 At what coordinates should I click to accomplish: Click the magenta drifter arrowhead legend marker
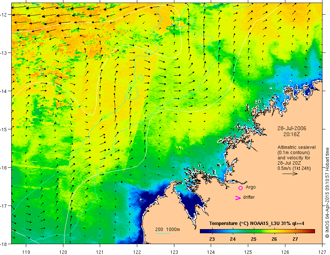238,198
